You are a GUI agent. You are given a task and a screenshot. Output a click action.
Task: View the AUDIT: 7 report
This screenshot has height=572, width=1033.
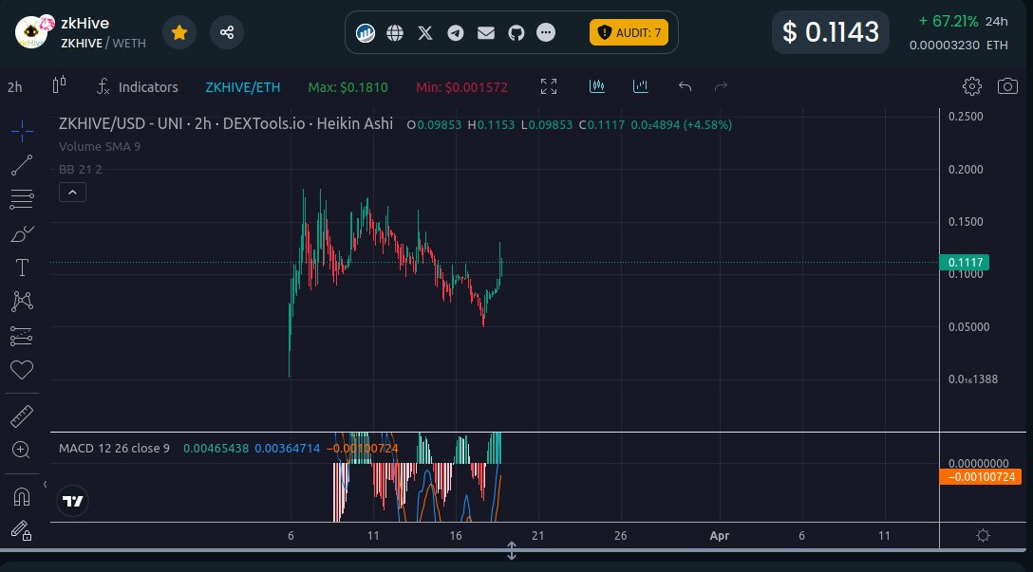[629, 32]
